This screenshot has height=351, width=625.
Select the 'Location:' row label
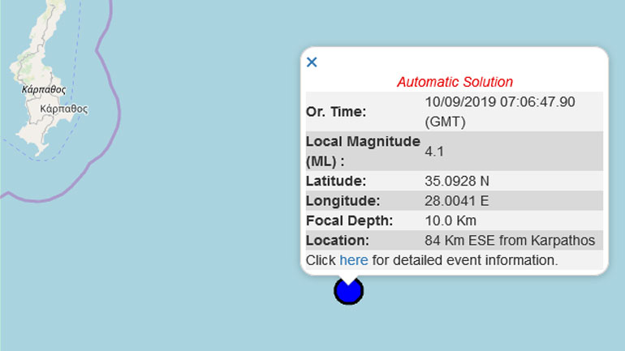click(337, 240)
